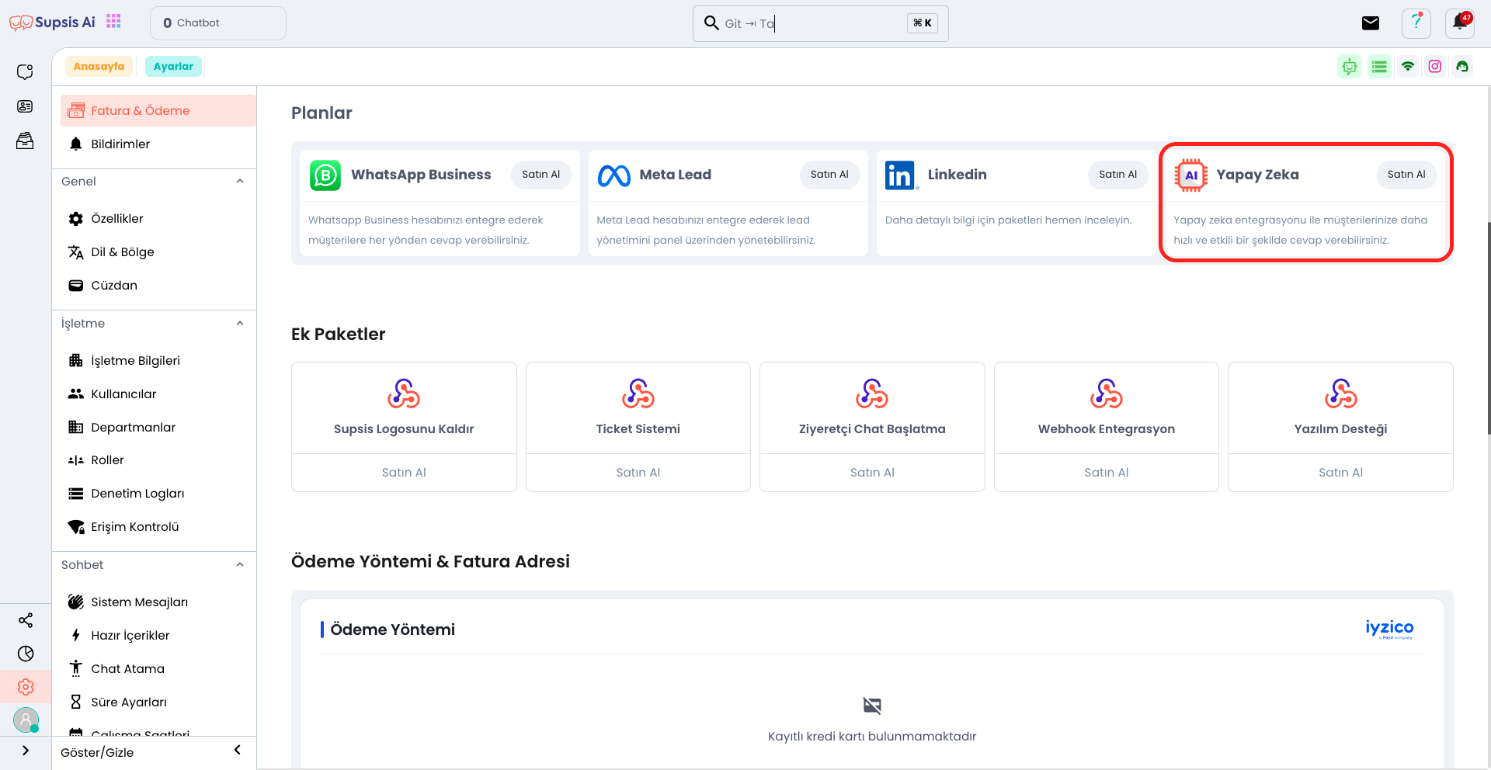Click the no-card icon in Ödeme Yöntemi
The image size is (1491, 770).
tap(872, 706)
